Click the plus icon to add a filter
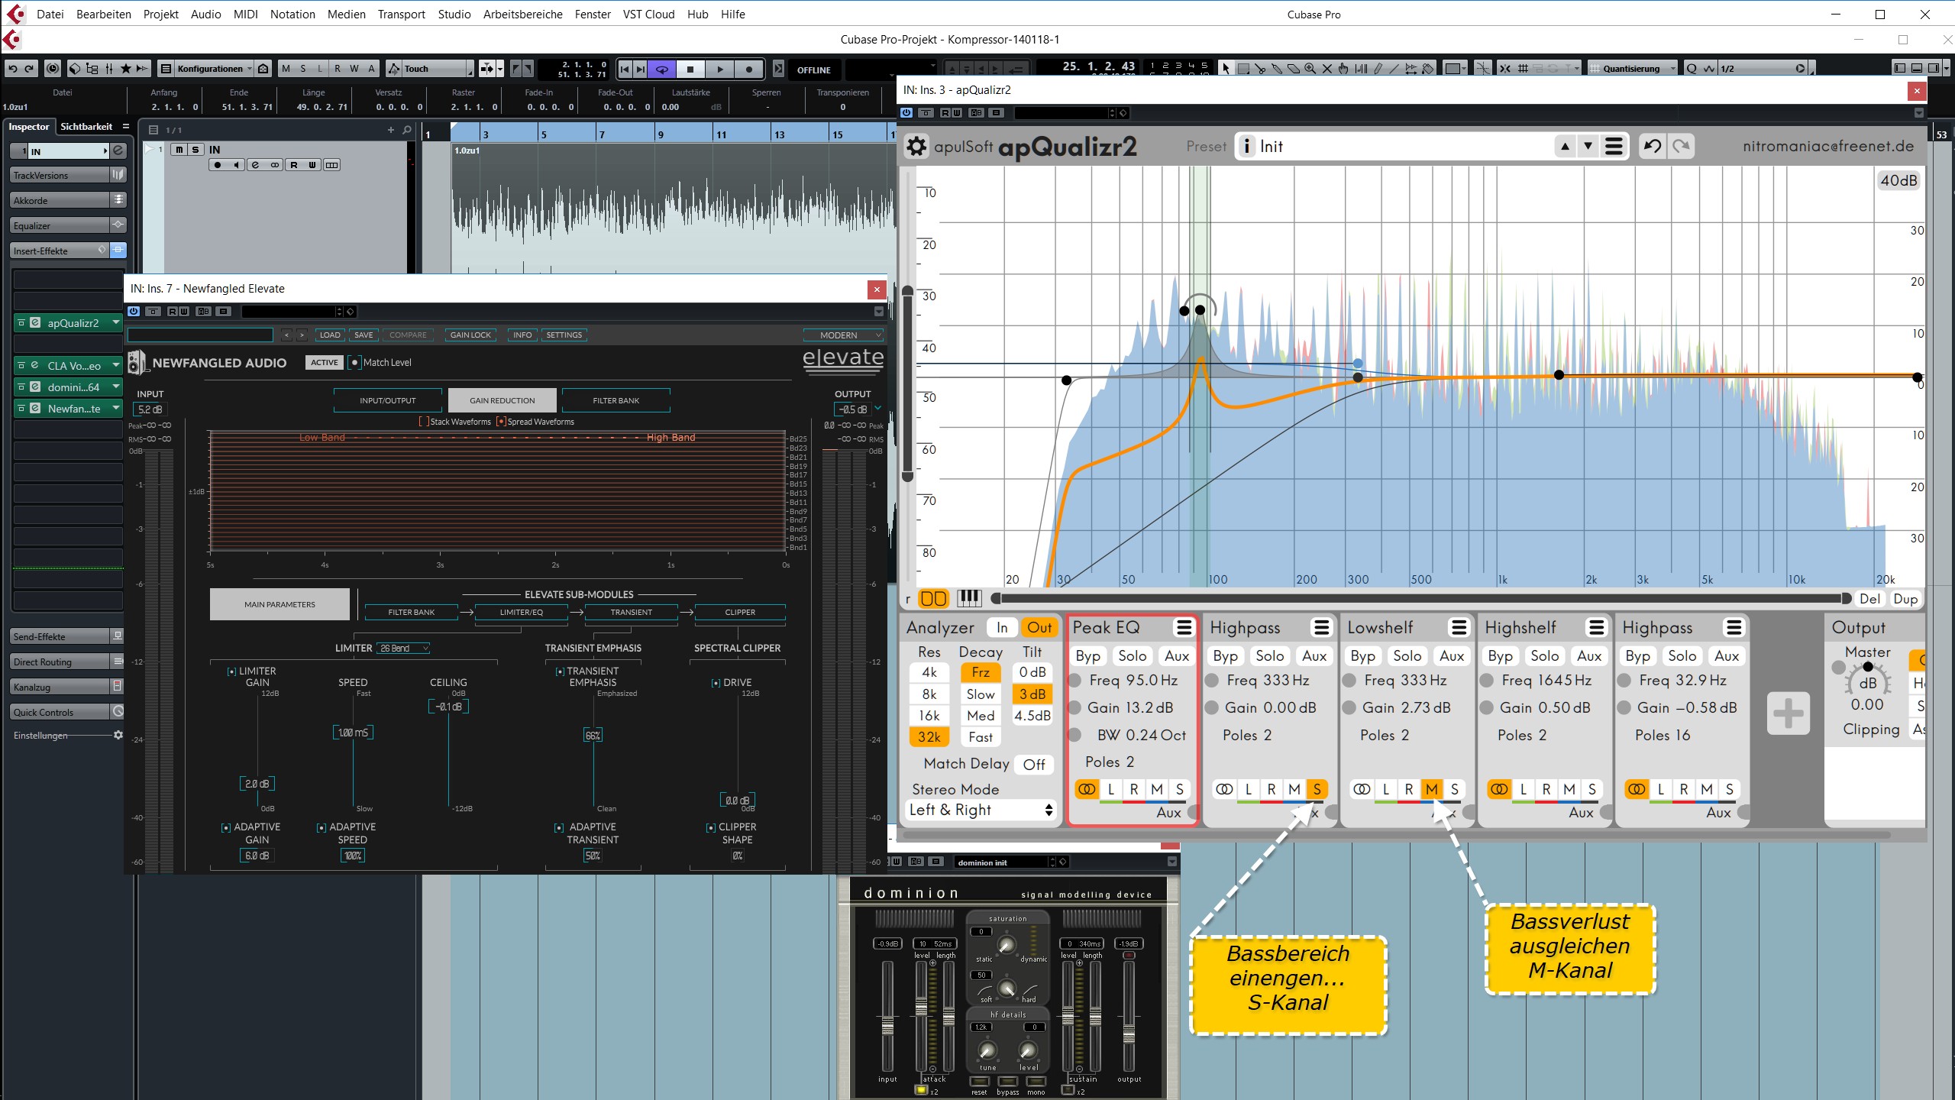 1788,714
